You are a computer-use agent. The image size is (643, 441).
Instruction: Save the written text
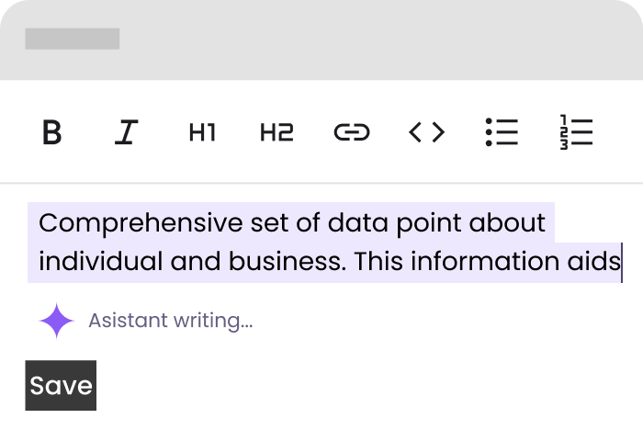pos(61,385)
